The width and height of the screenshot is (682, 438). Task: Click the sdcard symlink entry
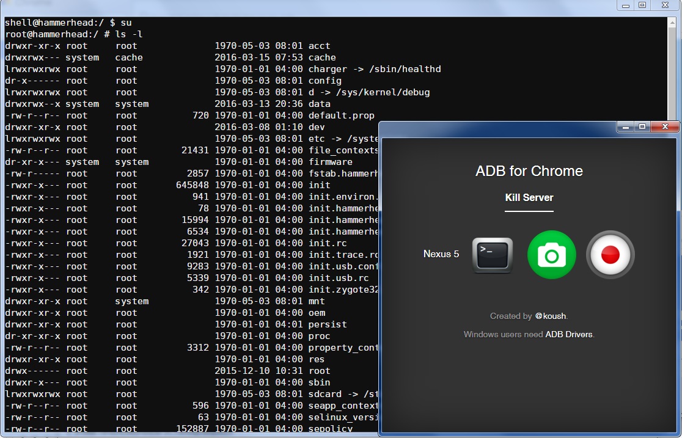coord(342,394)
